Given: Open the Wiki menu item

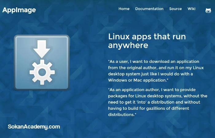Looking at the screenshot, I should 191,9.
